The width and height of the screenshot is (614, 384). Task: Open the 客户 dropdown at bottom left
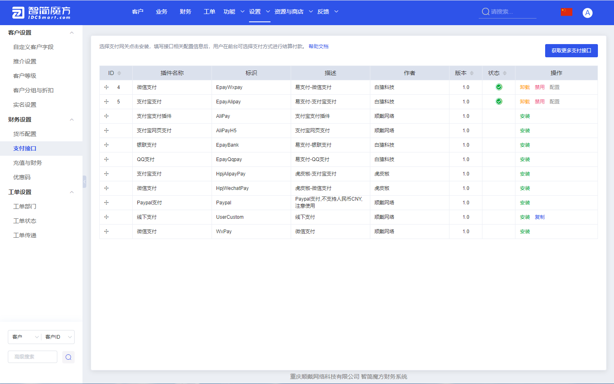[24, 337]
